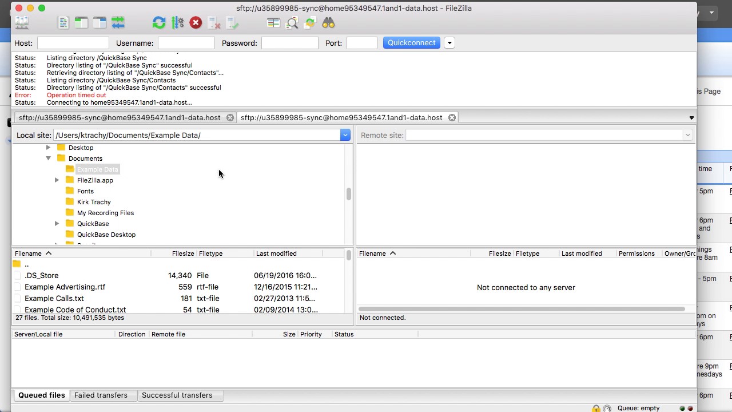Open the Remote site path dropdown
The image size is (732, 412).
(687, 135)
